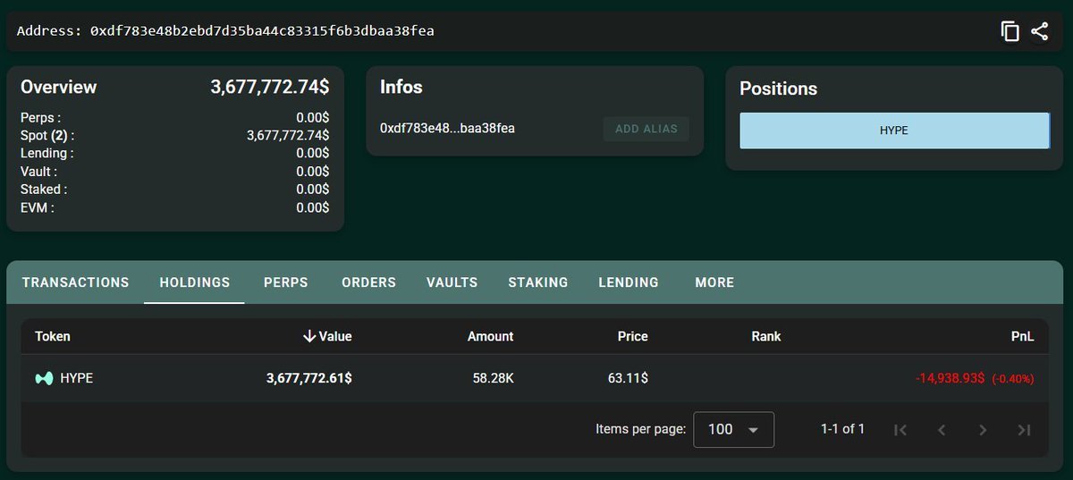The height and width of the screenshot is (480, 1073).
Task: Click the amount 58.28K cell
Action: click(x=493, y=378)
